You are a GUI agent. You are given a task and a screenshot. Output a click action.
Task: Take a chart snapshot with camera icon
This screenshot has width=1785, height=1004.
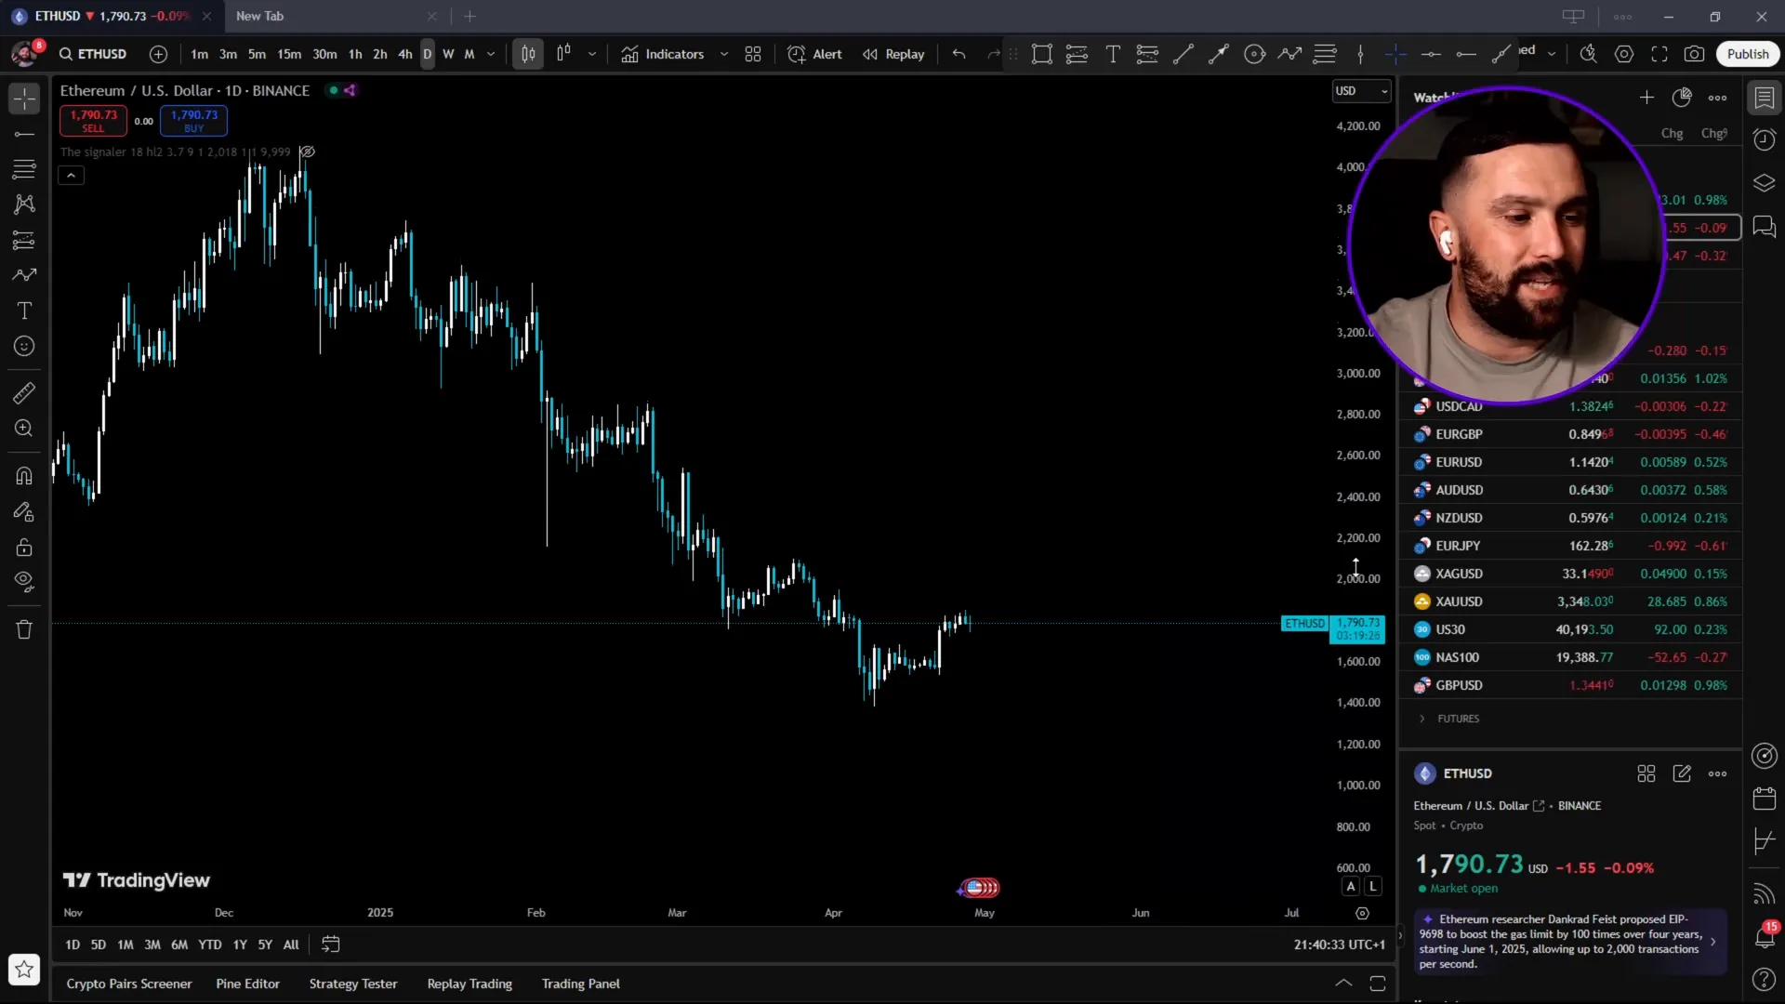(1695, 54)
